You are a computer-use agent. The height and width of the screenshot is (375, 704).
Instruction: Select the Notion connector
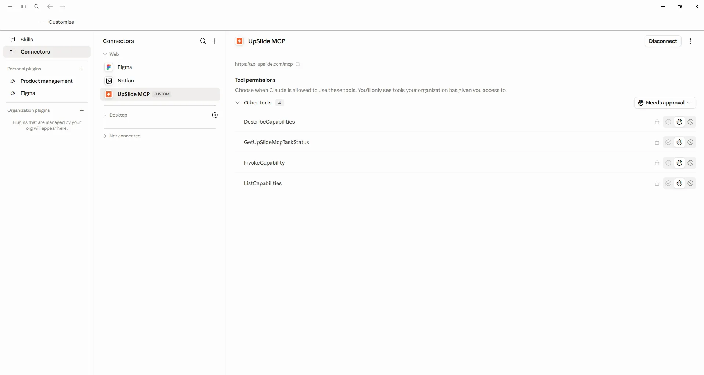[x=160, y=81]
